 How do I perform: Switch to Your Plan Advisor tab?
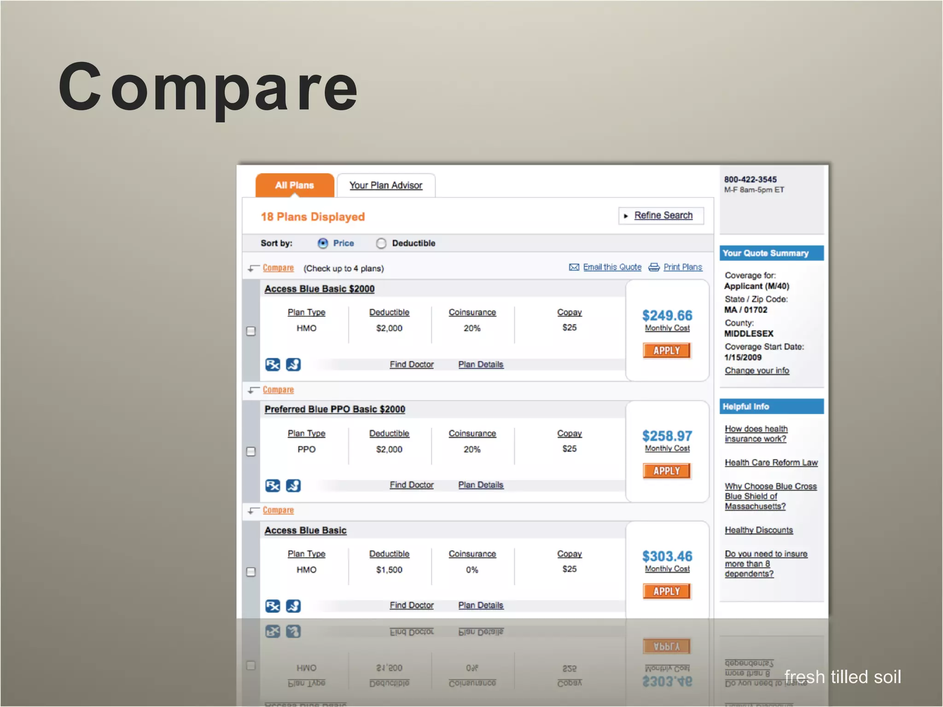[x=386, y=185]
